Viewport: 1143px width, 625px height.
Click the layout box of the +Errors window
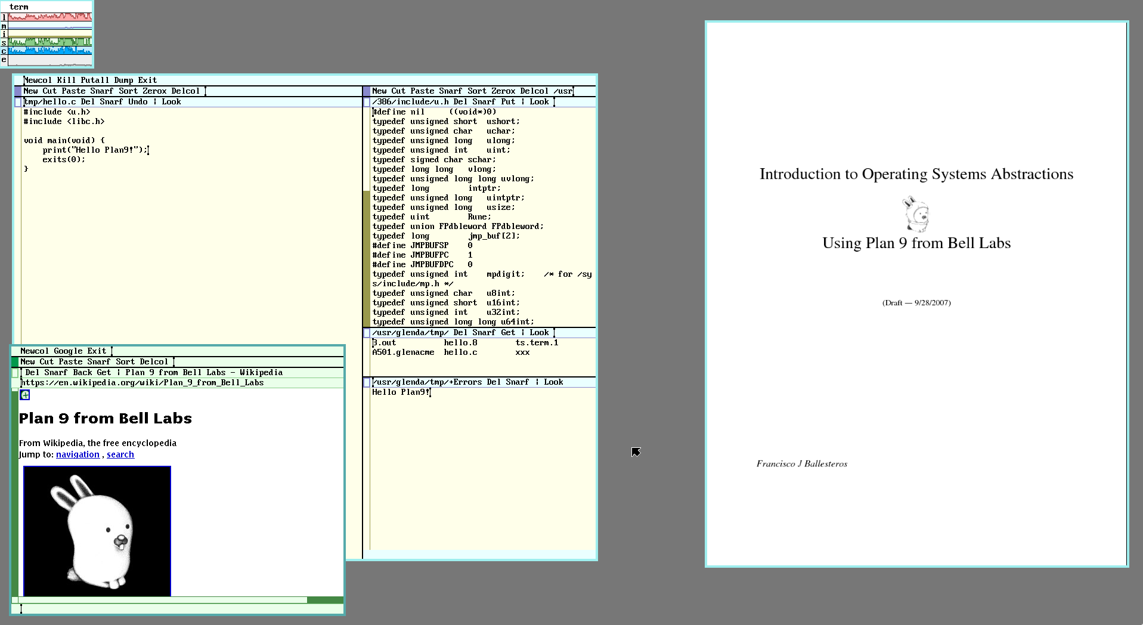point(367,382)
